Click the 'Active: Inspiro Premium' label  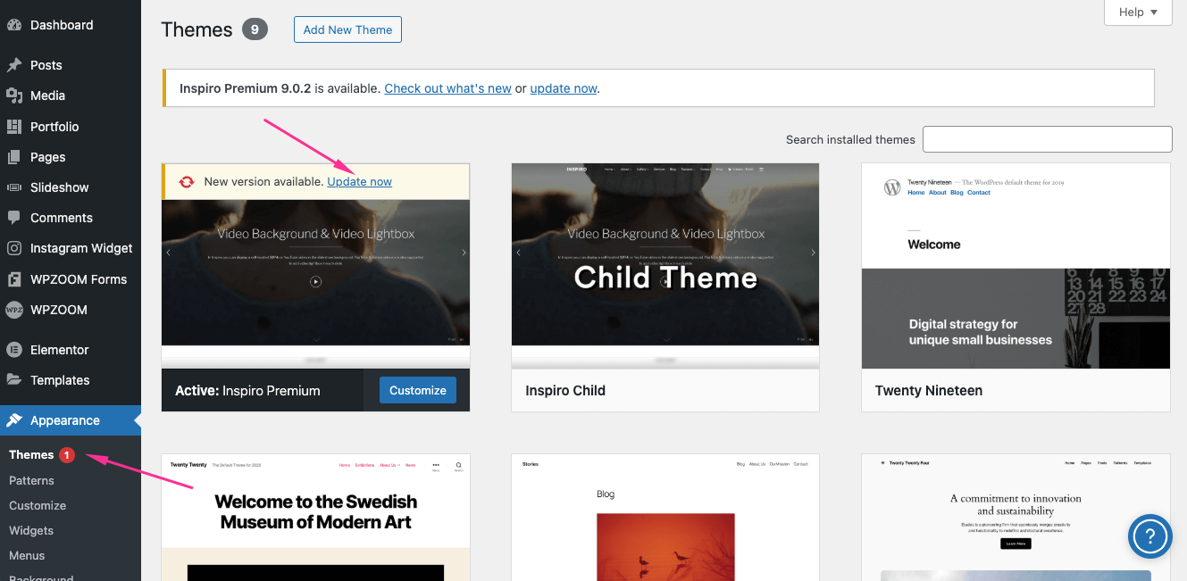tap(247, 390)
